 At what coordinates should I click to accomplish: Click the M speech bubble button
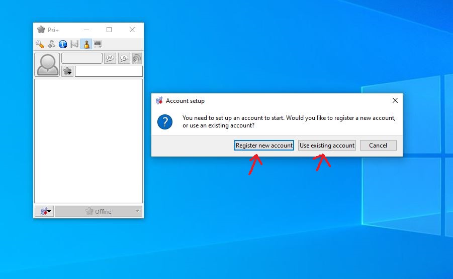110,59
